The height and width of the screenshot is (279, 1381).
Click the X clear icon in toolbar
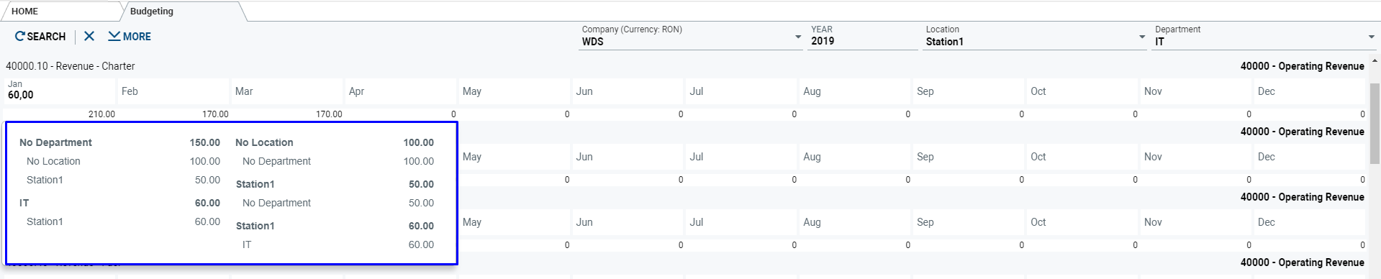tap(89, 36)
